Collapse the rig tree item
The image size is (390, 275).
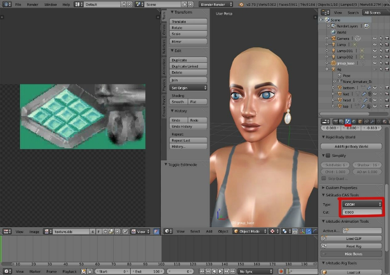(327, 69)
